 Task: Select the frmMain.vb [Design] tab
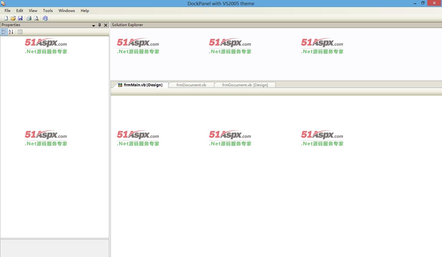pyautogui.click(x=140, y=85)
